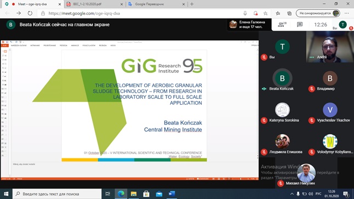Screen dimensions: 354x199
Task: Open the sync profile button menu
Action: pyautogui.click(x=318, y=13)
